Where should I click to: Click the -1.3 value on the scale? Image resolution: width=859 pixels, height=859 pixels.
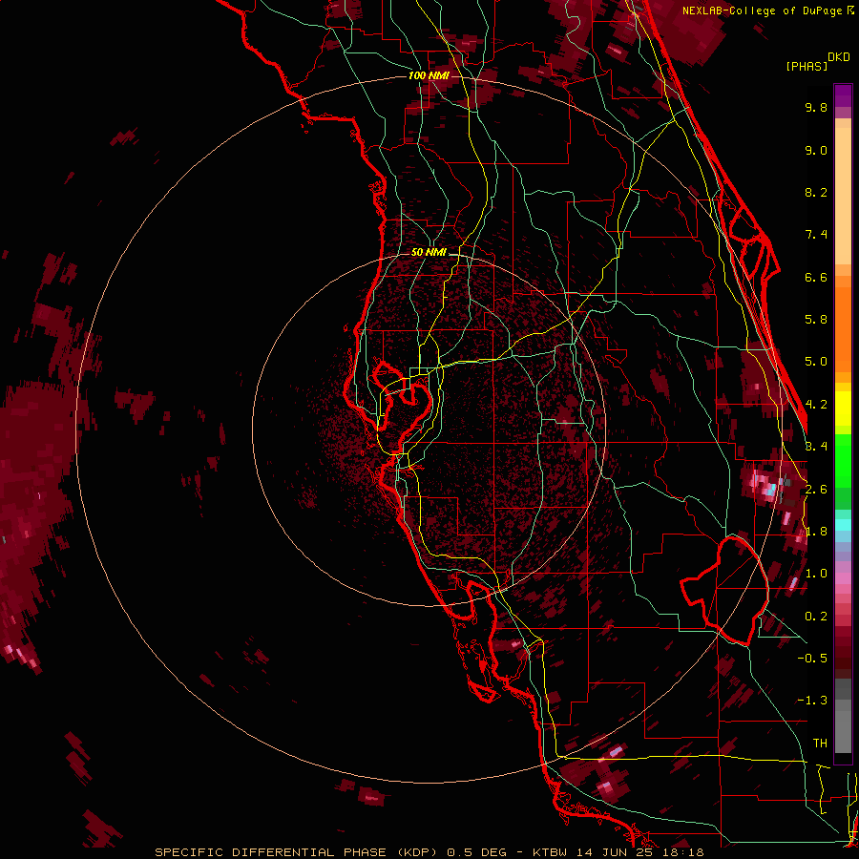point(812,701)
